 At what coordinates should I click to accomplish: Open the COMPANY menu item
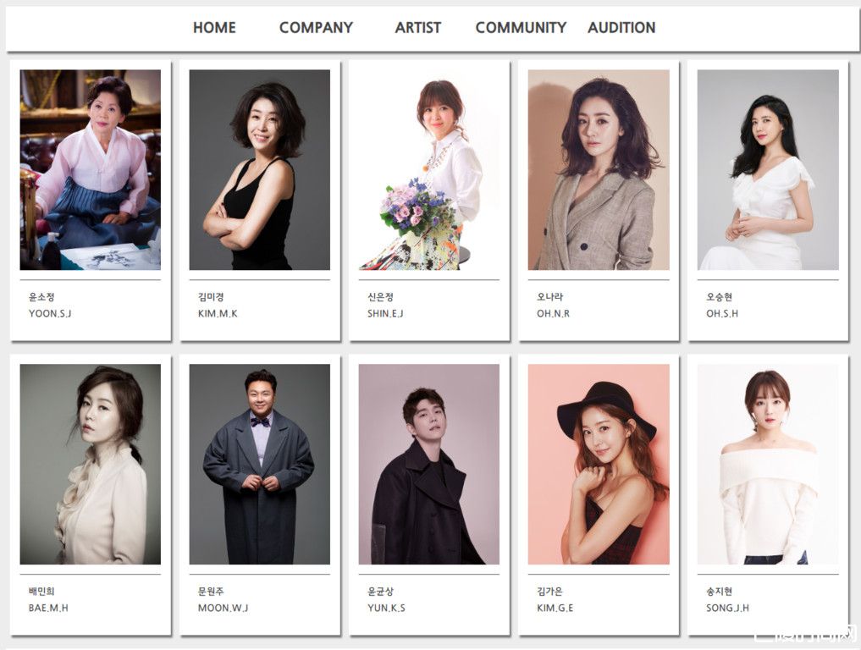316,27
